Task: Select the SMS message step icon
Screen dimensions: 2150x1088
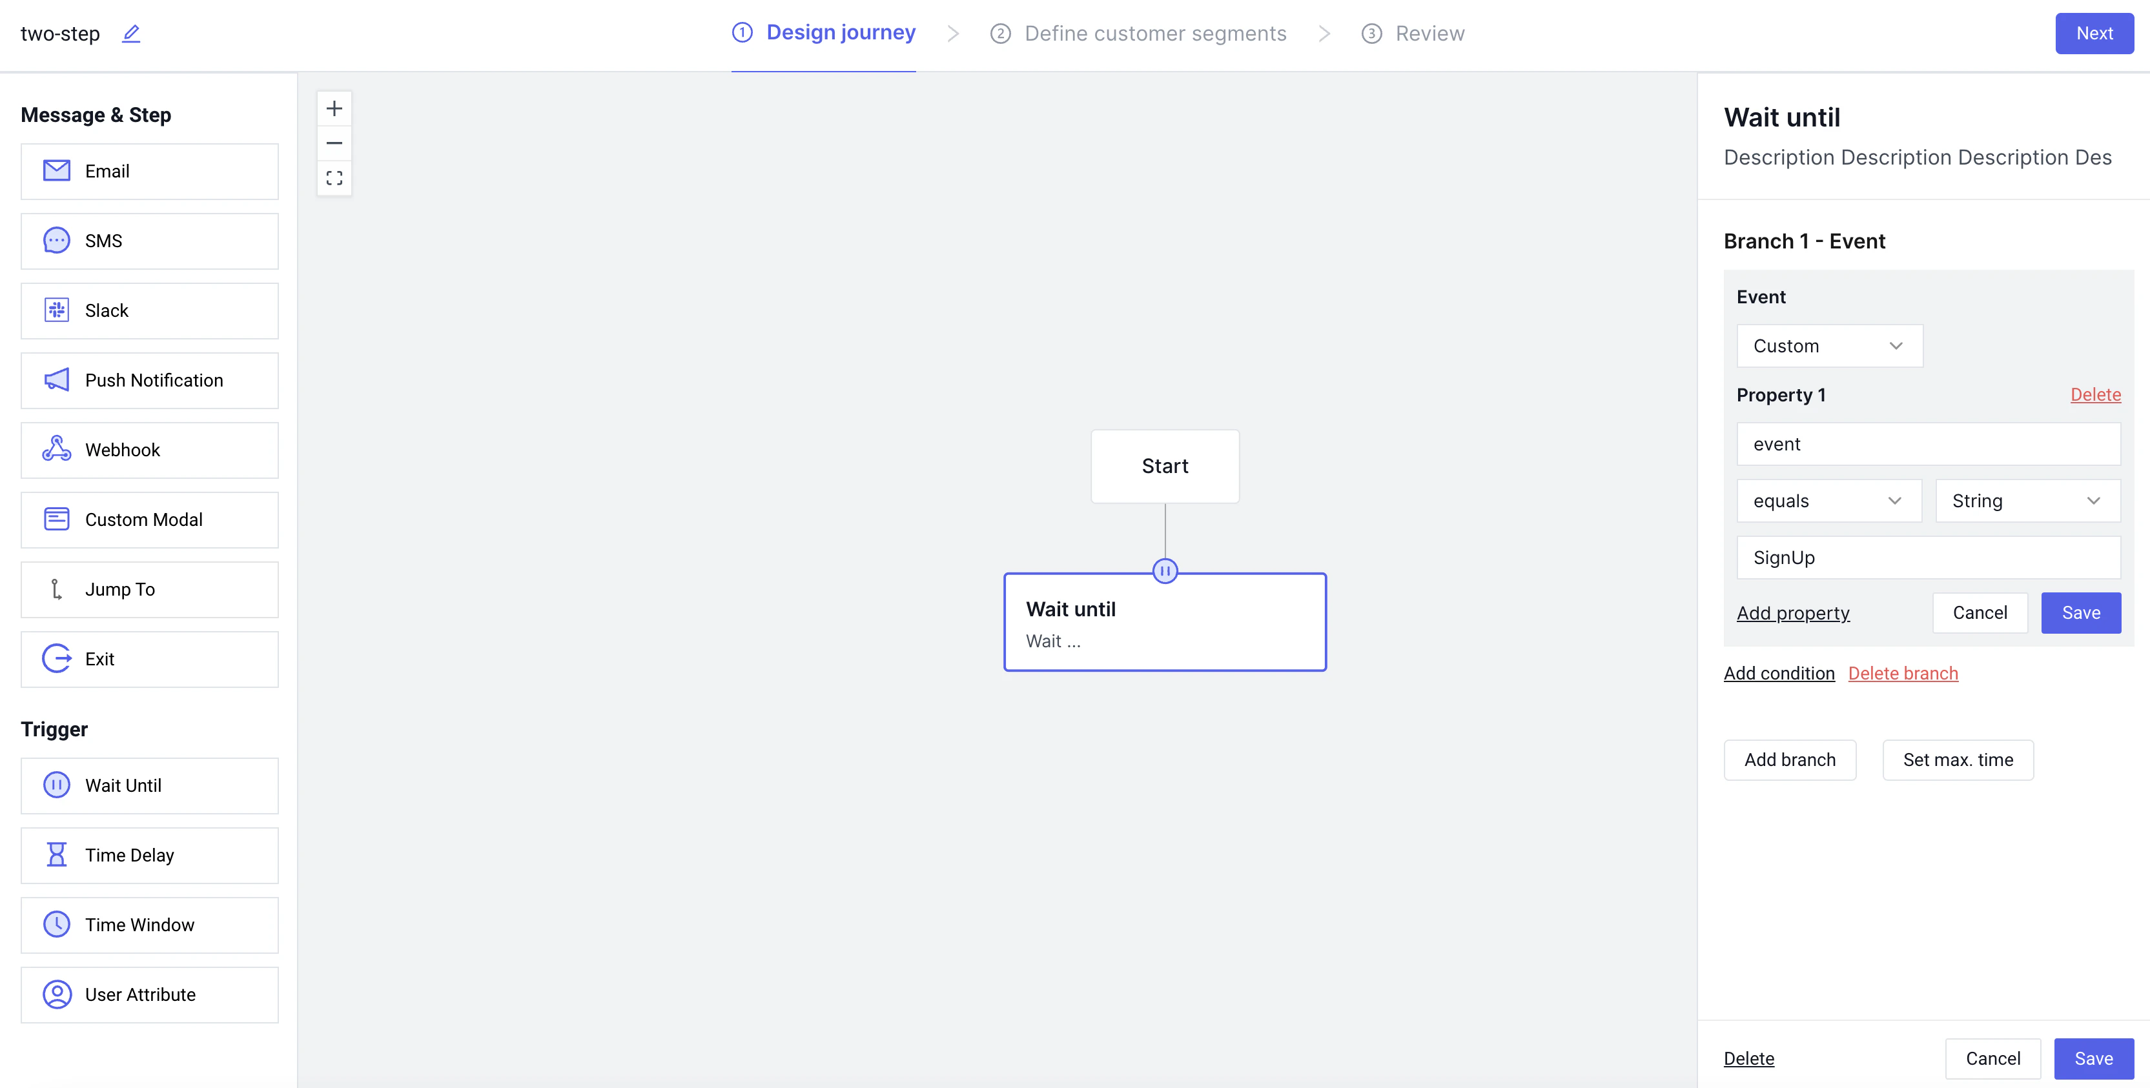Action: [x=55, y=240]
